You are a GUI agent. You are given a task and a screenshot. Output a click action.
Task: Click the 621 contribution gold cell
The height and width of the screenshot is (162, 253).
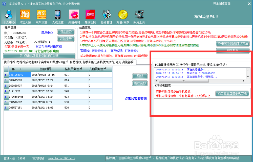[x=76, y=75]
